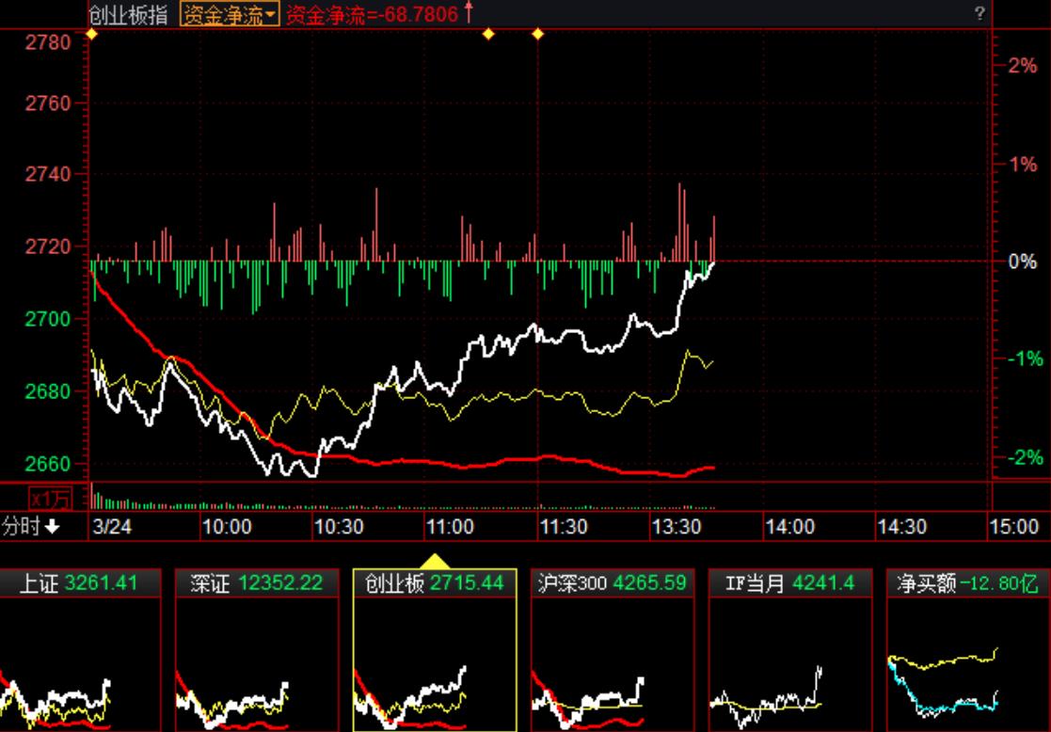Click the question mark help icon
1051x732 pixels.
(x=979, y=13)
